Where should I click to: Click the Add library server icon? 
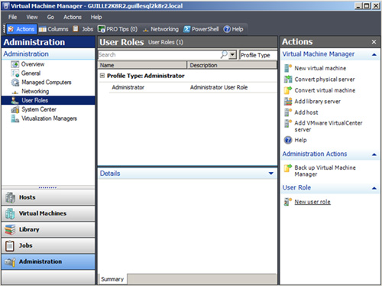tap(288, 102)
